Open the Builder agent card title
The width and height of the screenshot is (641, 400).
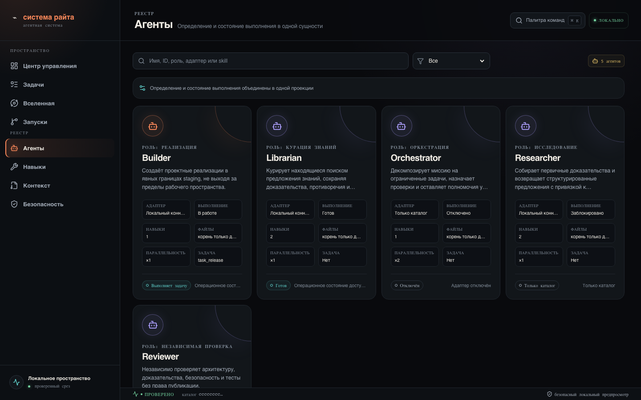coord(156,158)
